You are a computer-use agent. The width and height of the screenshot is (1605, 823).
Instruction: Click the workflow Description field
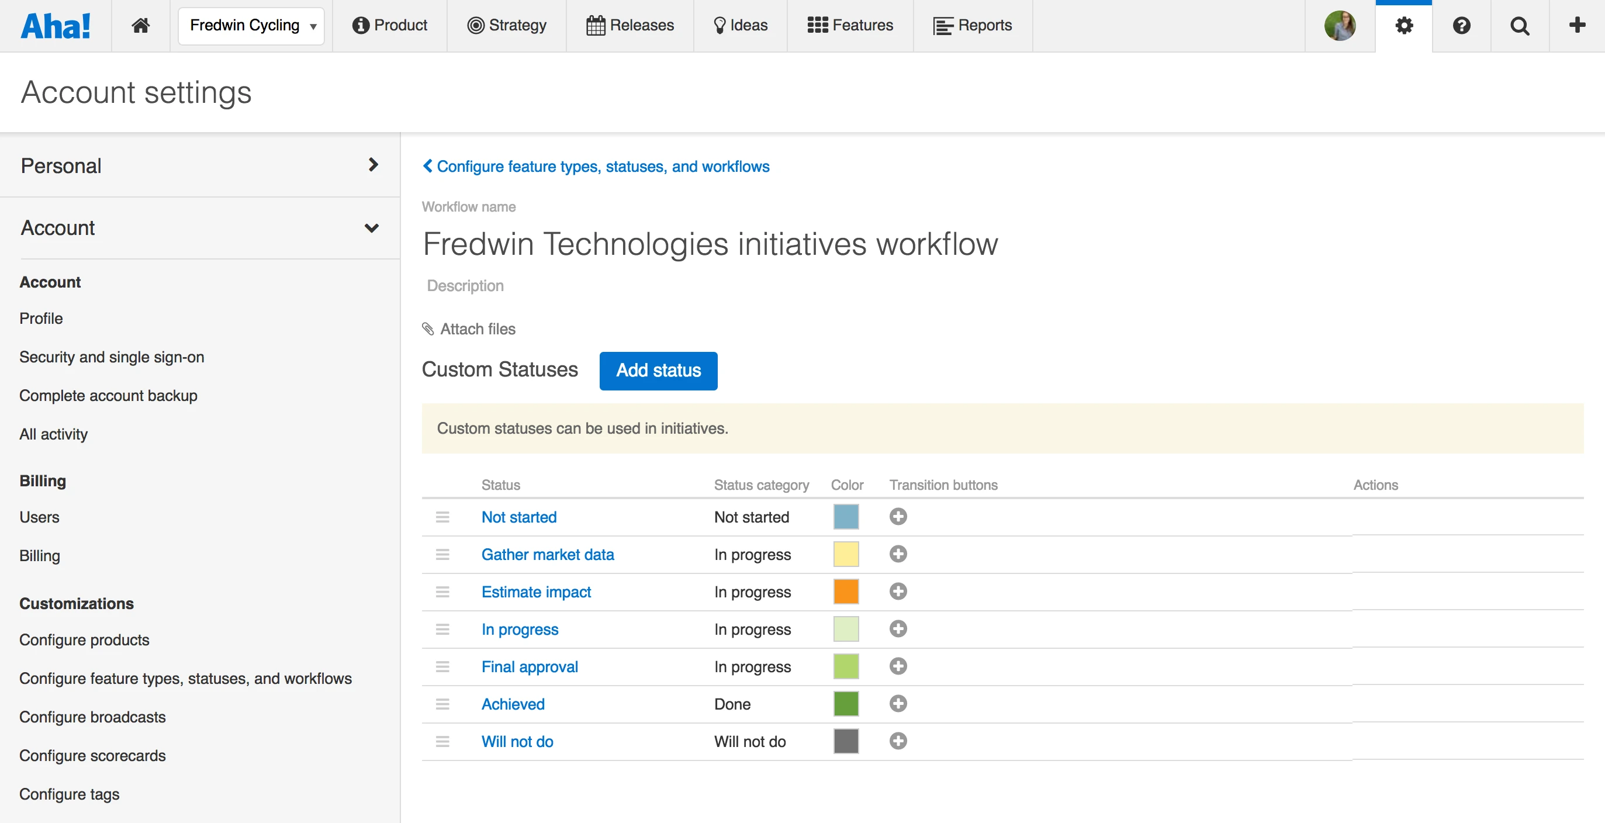465,285
